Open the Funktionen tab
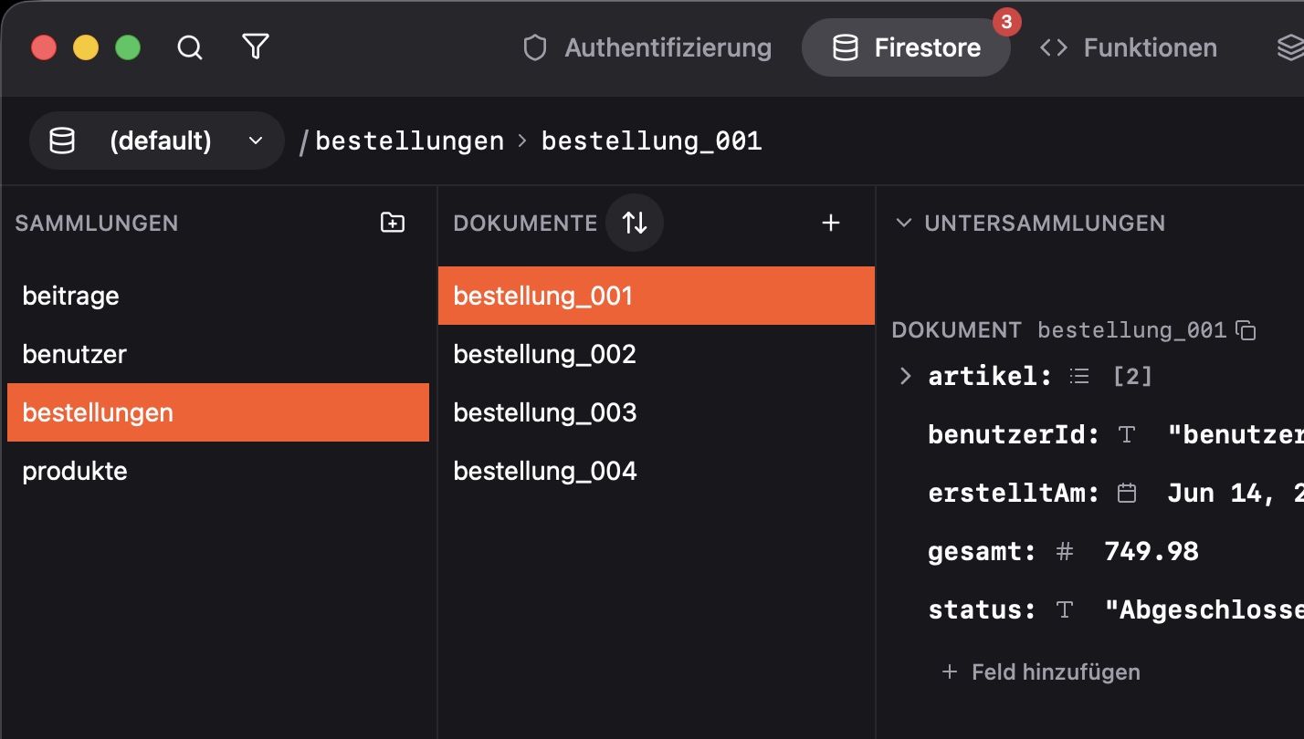This screenshot has height=739, width=1304. click(x=1129, y=47)
